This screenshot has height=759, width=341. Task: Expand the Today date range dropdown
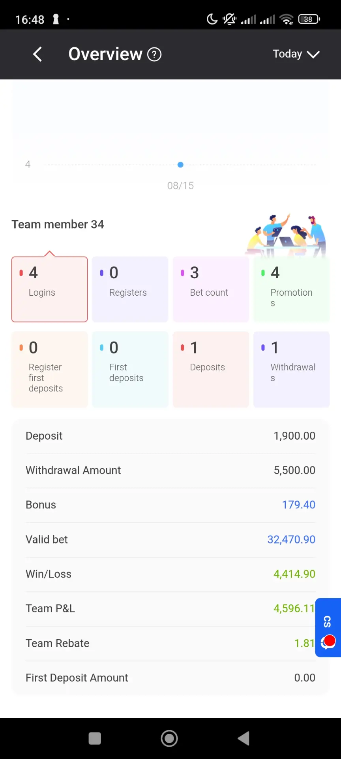coord(296,54)
